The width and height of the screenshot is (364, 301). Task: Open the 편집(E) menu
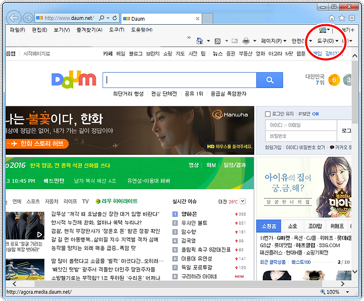39,30
